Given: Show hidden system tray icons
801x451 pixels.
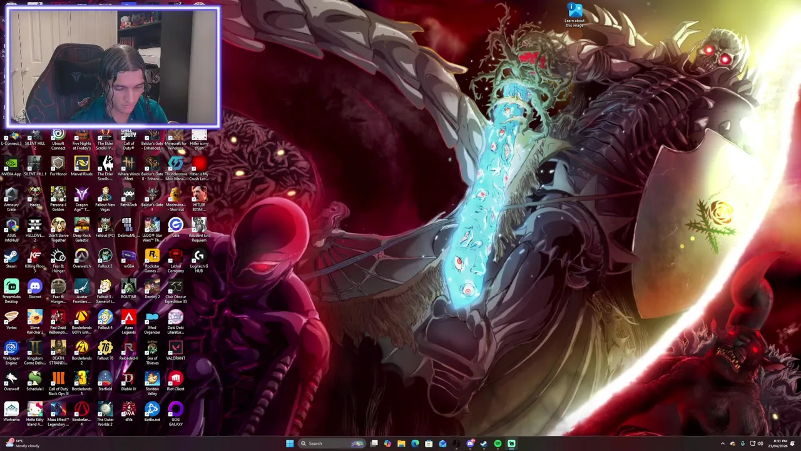Looking at the screenshot, I should 722,443.
